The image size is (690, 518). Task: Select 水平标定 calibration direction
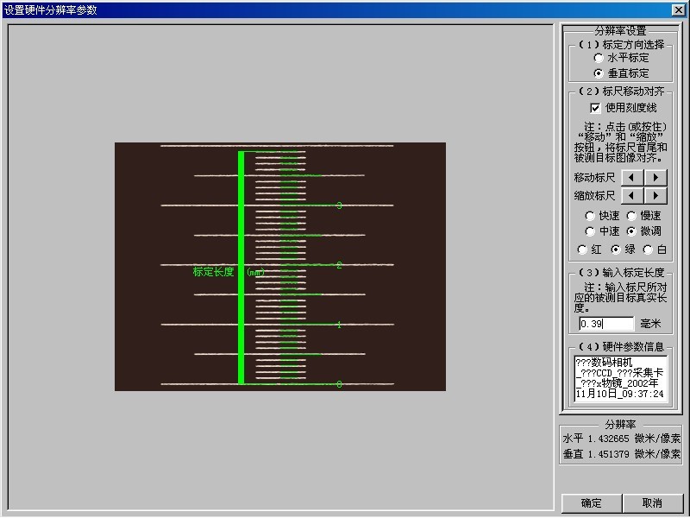599,58
